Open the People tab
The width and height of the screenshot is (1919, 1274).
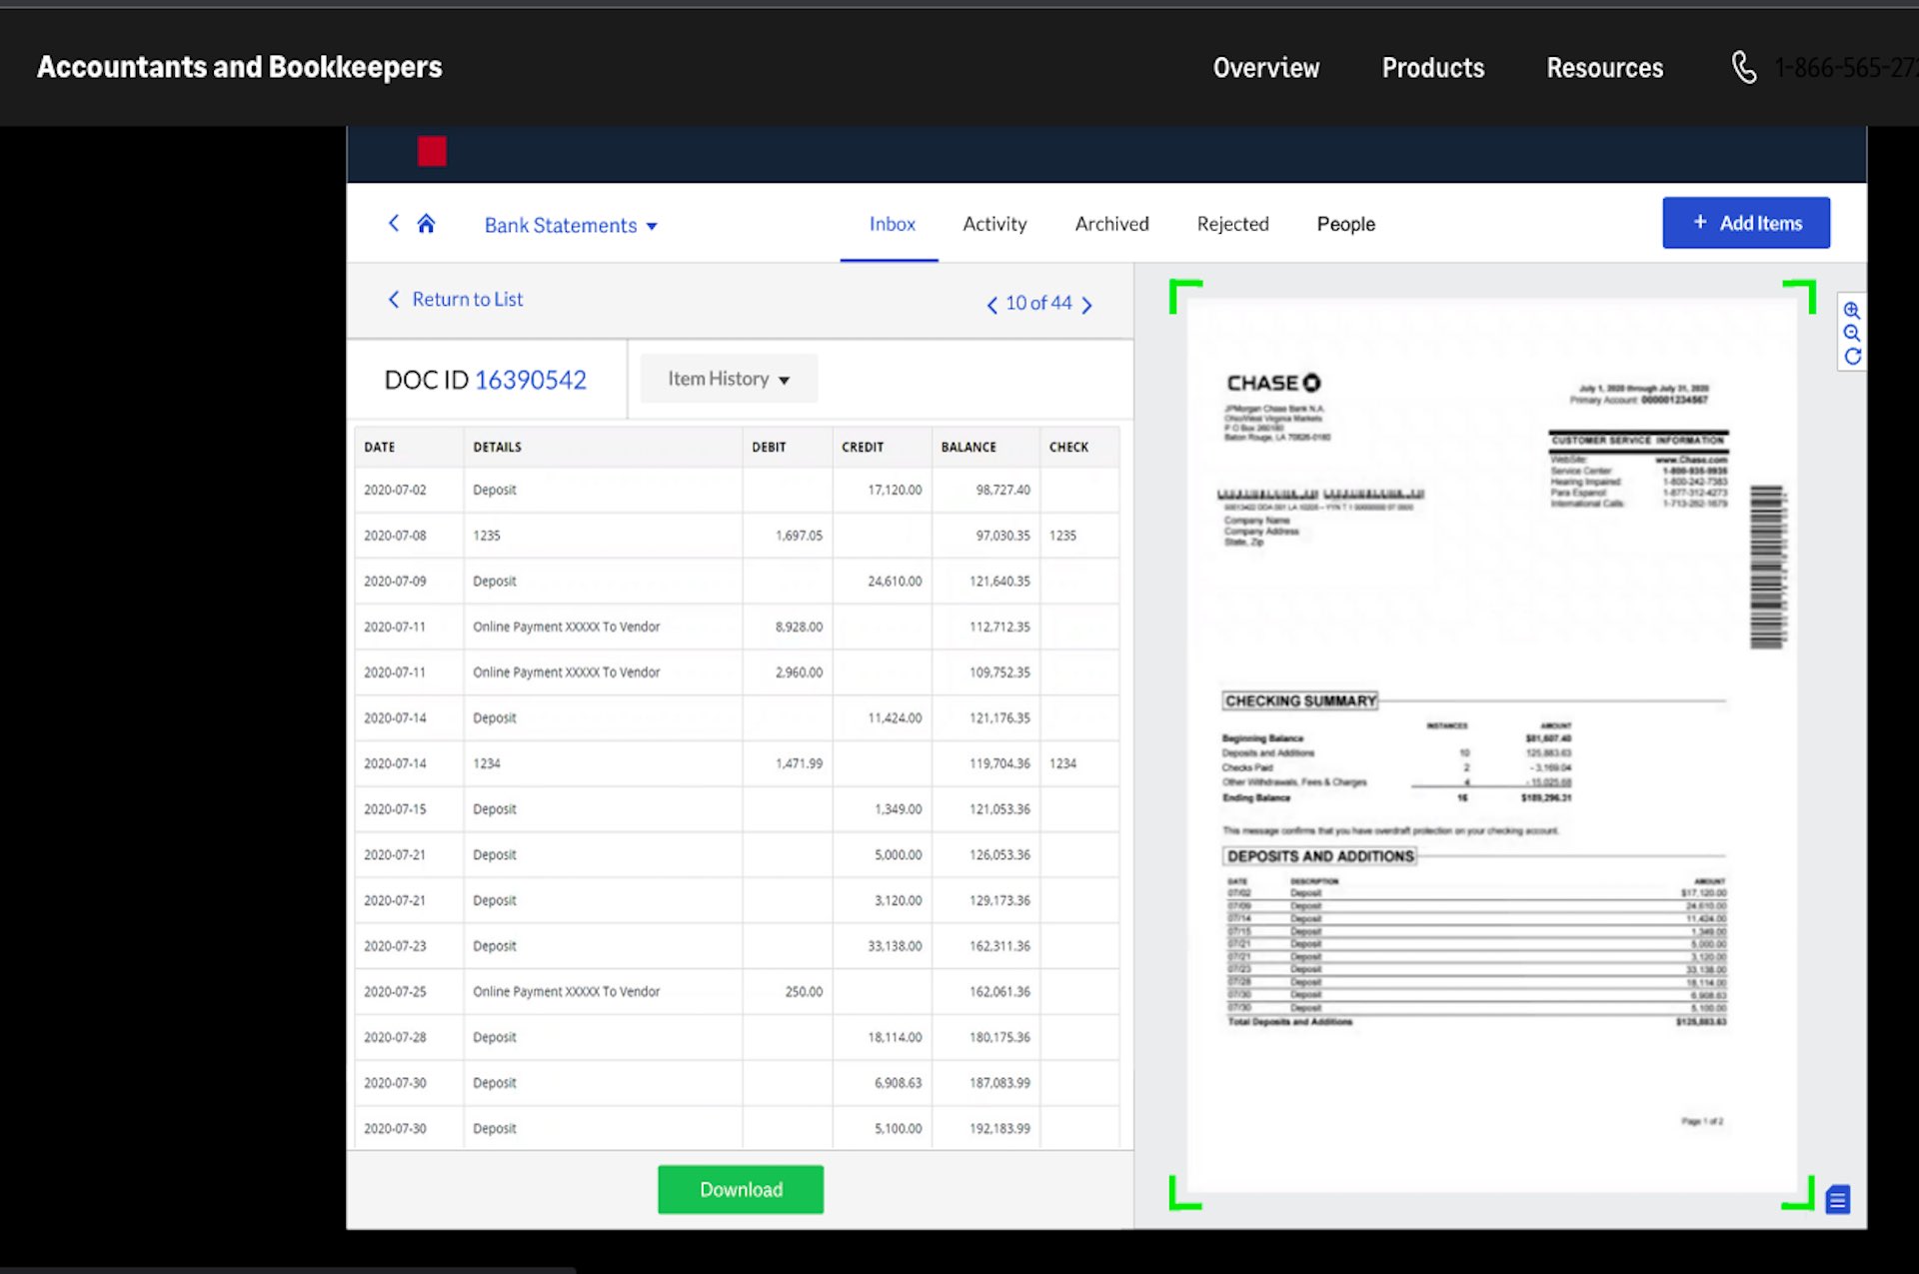[x=1345, y=224]
